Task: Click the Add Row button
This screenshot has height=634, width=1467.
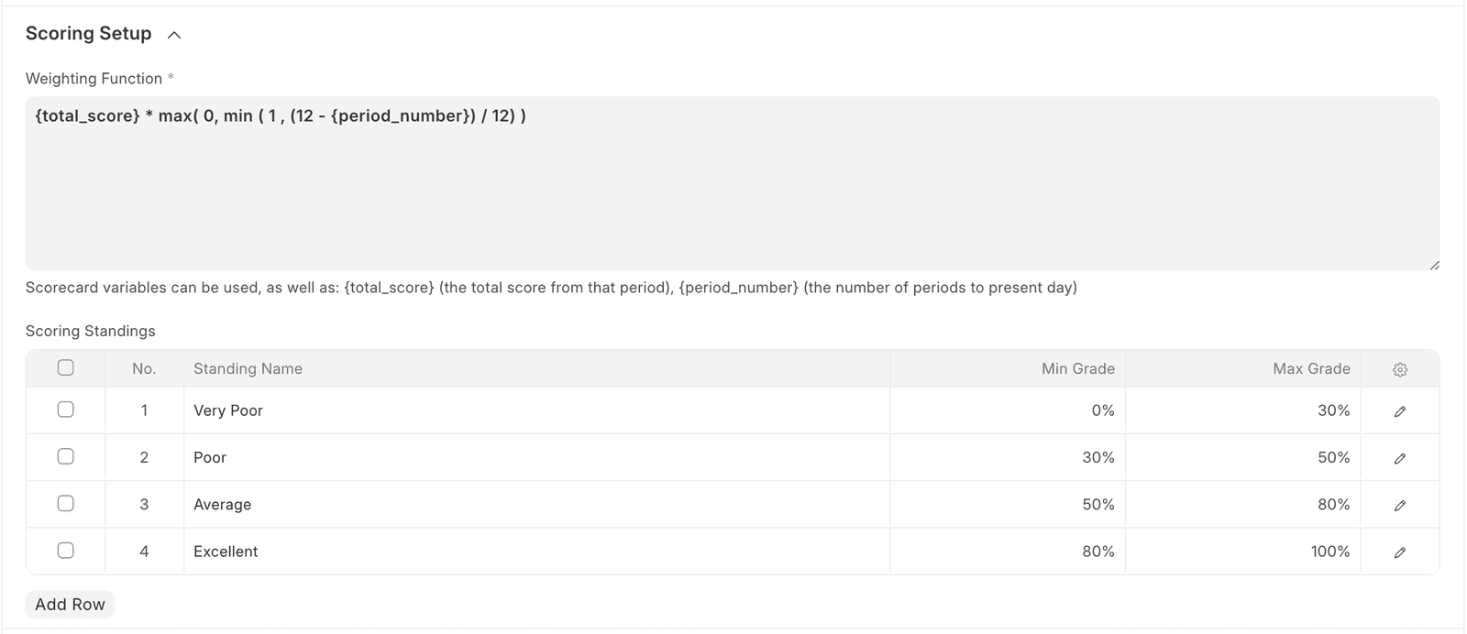Action: 70,604
